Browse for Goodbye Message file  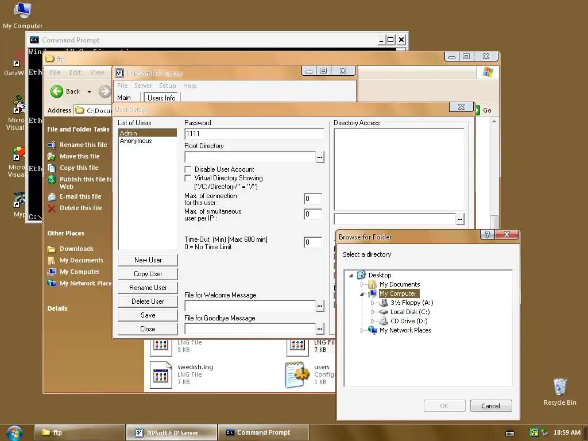320,329
